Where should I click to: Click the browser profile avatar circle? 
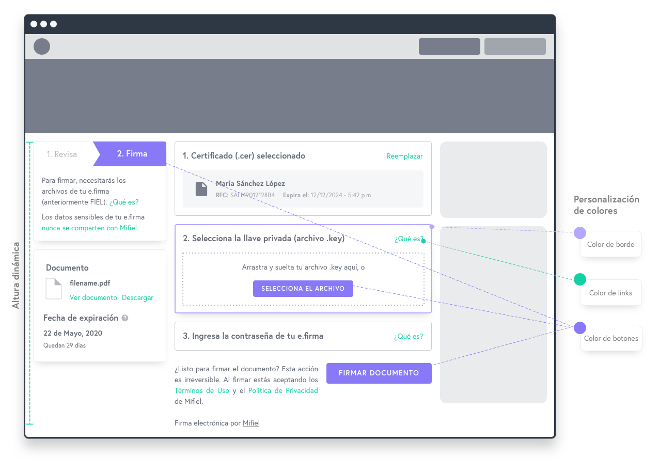coord(42,46)
